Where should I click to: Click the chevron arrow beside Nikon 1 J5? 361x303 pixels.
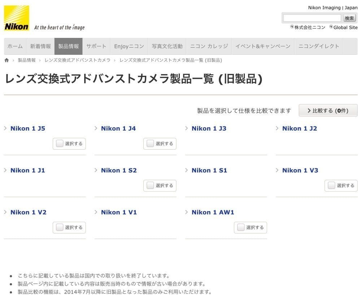tap(5, 128)
